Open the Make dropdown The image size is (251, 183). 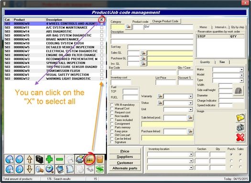pyautogui.click(x=241, y=69)
